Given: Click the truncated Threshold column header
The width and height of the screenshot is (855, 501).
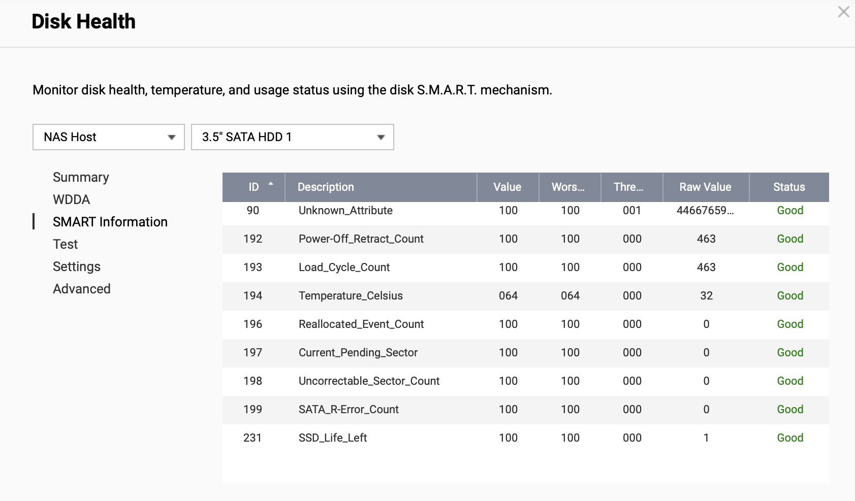Looking at the screenshot, I should coord(628,187).
